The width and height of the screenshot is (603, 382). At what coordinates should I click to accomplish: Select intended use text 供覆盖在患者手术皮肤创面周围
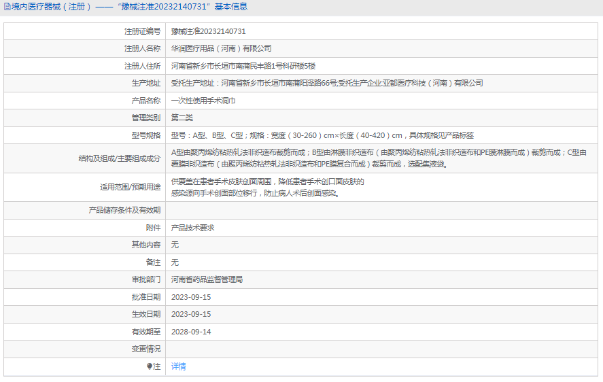[268, 188]
